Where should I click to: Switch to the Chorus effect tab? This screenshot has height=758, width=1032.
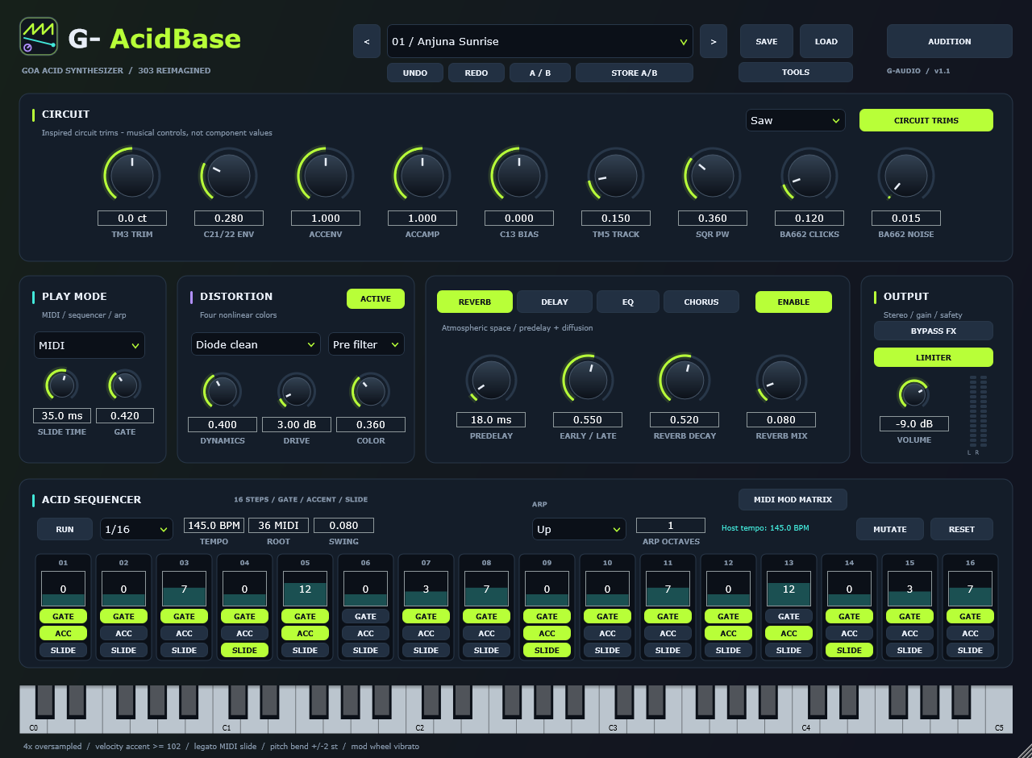(701, 302)
